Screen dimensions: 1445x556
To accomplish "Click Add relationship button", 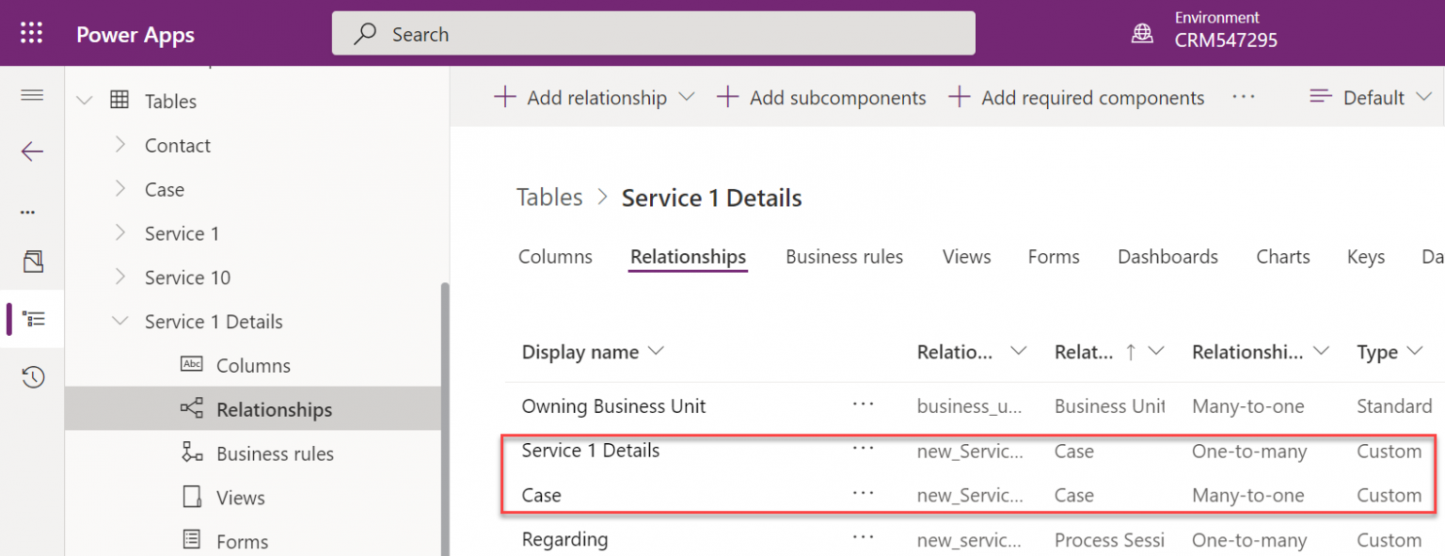I will pyautogui.click(x=580, y=98).
